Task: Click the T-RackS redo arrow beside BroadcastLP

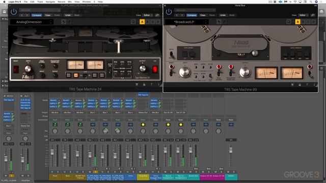Action: click(x=224, y=22)
